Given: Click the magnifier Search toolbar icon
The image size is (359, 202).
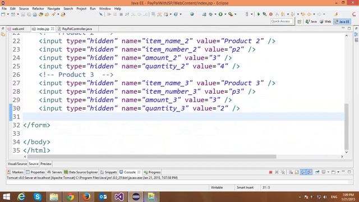Looking at the screenshot, I should point(265,14).
